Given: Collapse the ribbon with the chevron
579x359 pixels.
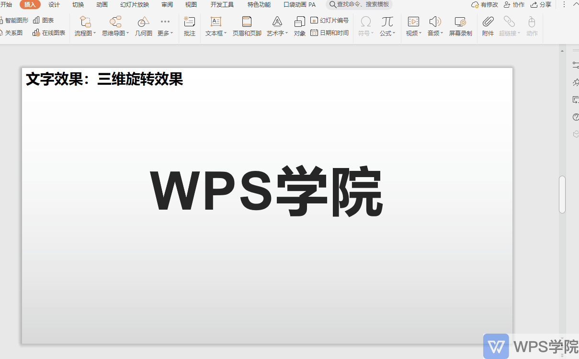Looking at the screenshot, I should (575, 5).
